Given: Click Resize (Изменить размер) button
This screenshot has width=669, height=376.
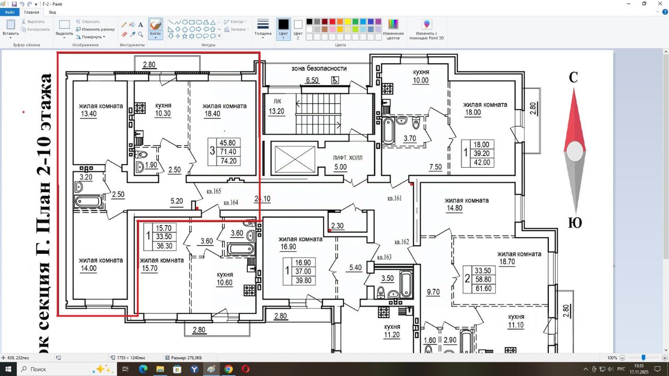Looking at the screenshot, I should 95,29.
